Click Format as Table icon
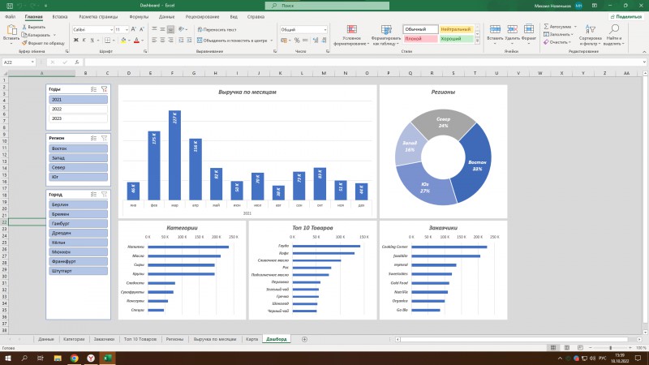649x365 pixels. point(386,29)
